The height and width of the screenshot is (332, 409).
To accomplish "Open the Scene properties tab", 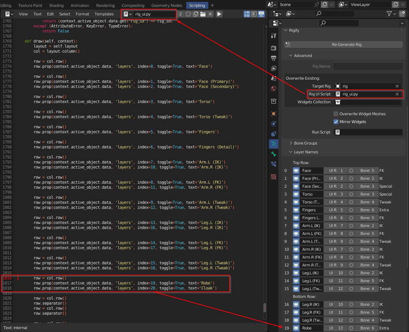I will click(274, 78).
